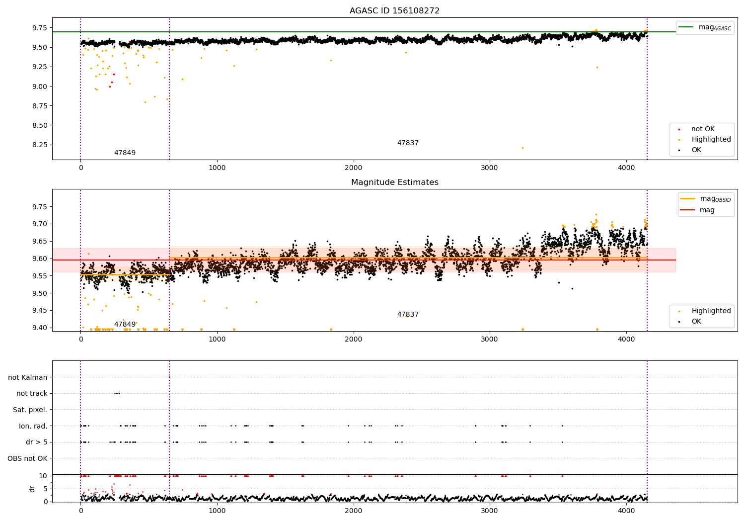Click '47837' label in the Magnitude Estimates plot

(408, 314)
